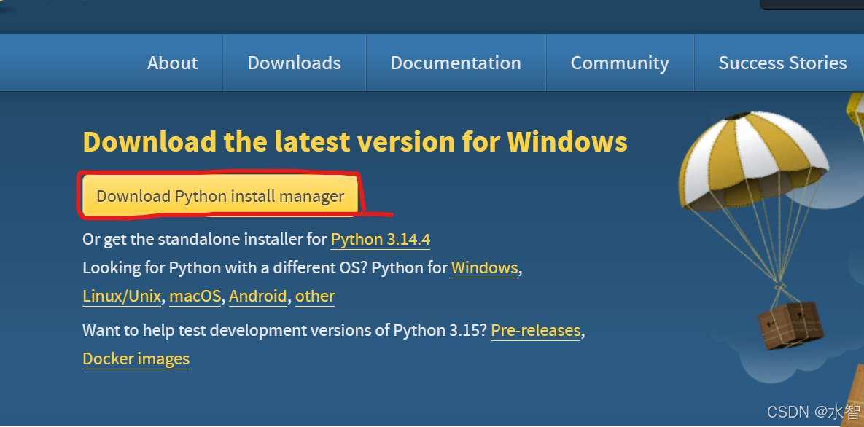Click the 'Or get the standalone installer for' text
This screenshot has width=864, height=427.
(205, 240)
